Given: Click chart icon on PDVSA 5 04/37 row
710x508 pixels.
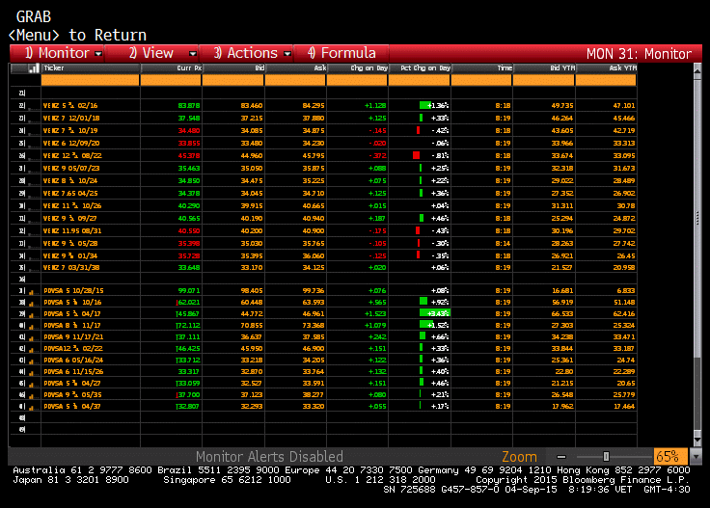Looking at the screenshot, I should (31, 408).
